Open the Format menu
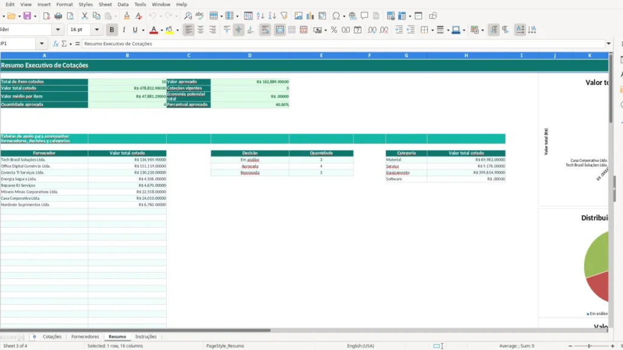 [64, 4]
